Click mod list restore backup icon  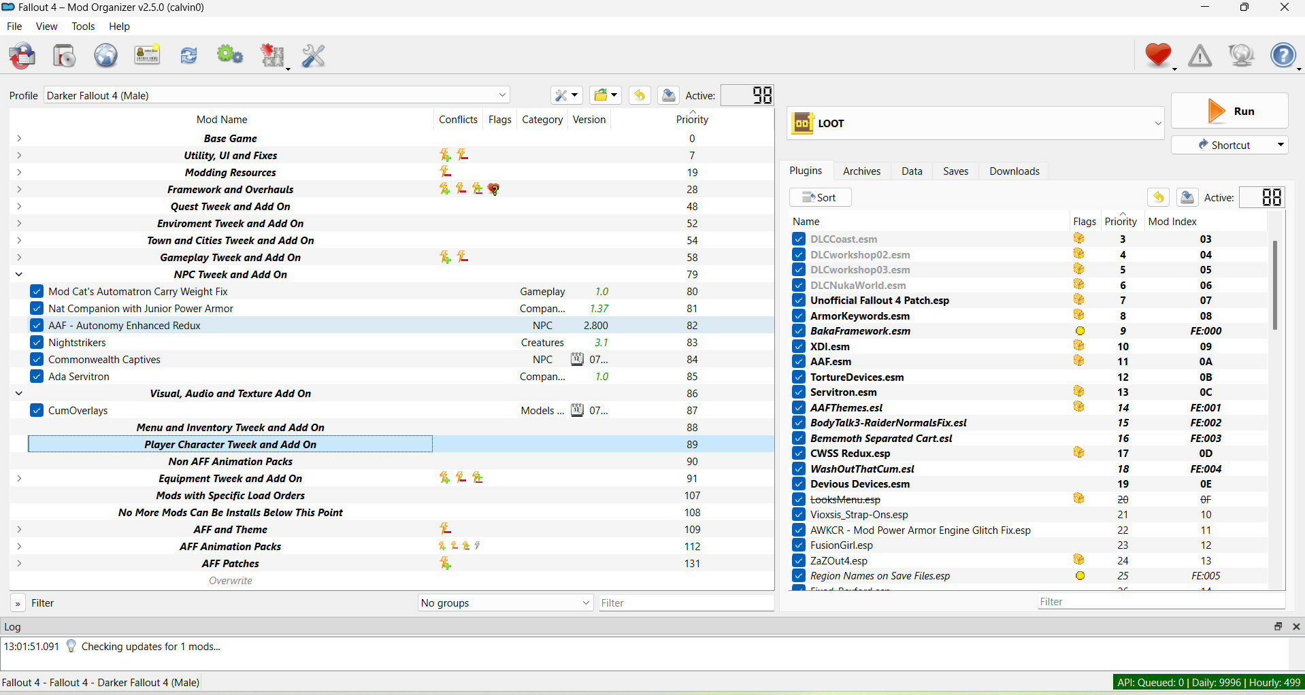click(x=639, y=95)
